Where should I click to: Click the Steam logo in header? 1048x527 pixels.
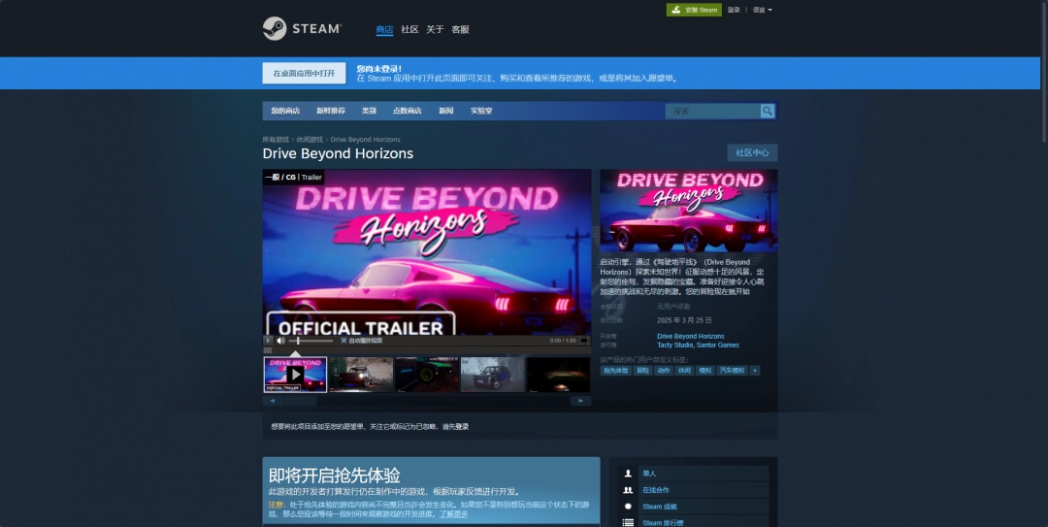(302, 29)
